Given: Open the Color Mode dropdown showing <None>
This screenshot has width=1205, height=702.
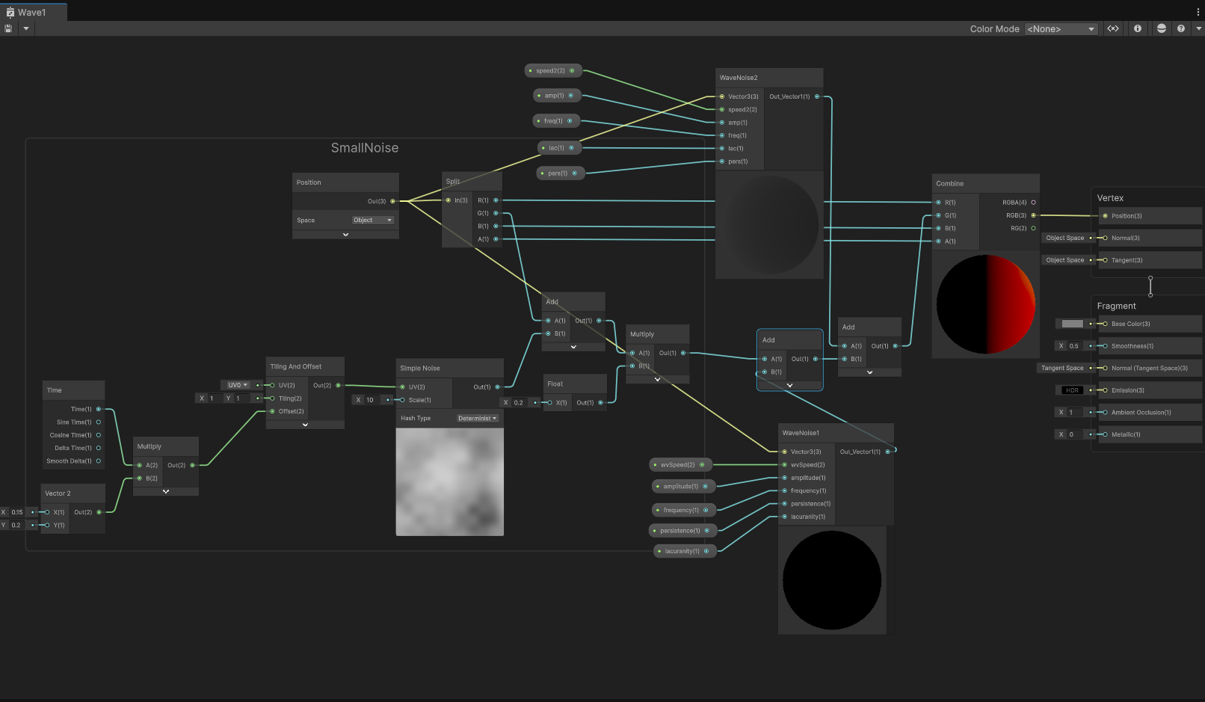Looking at the screenshot, I should [1061, 28].
